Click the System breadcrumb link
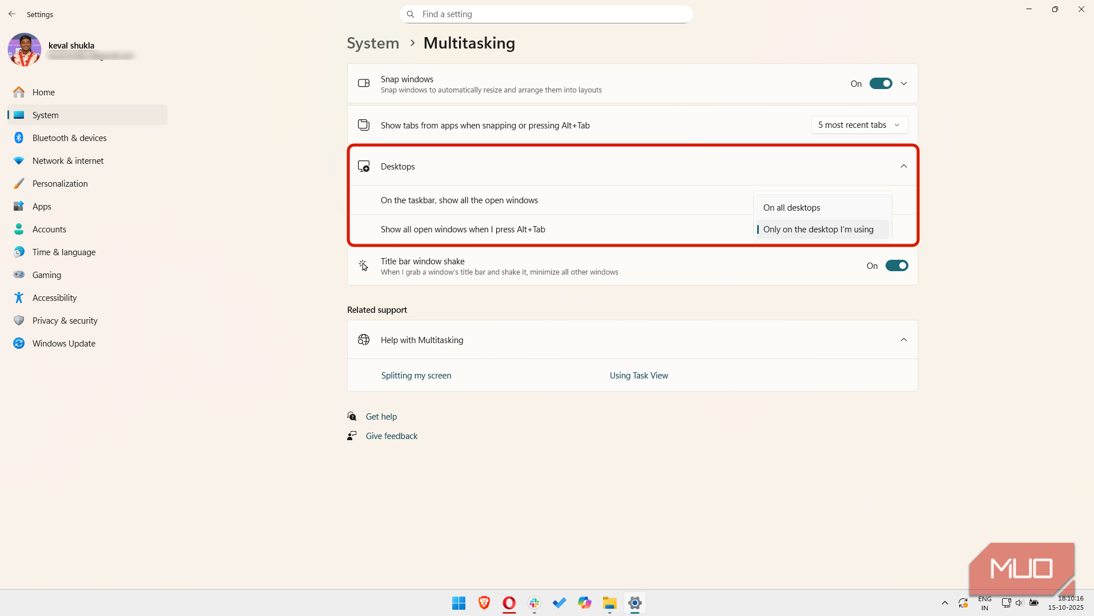This screenshot has height=616, width=1094. (x=373, y=43)
